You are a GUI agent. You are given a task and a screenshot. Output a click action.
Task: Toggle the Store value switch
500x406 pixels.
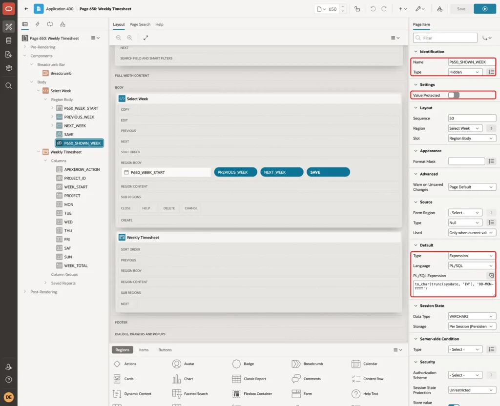click(454, 405)
